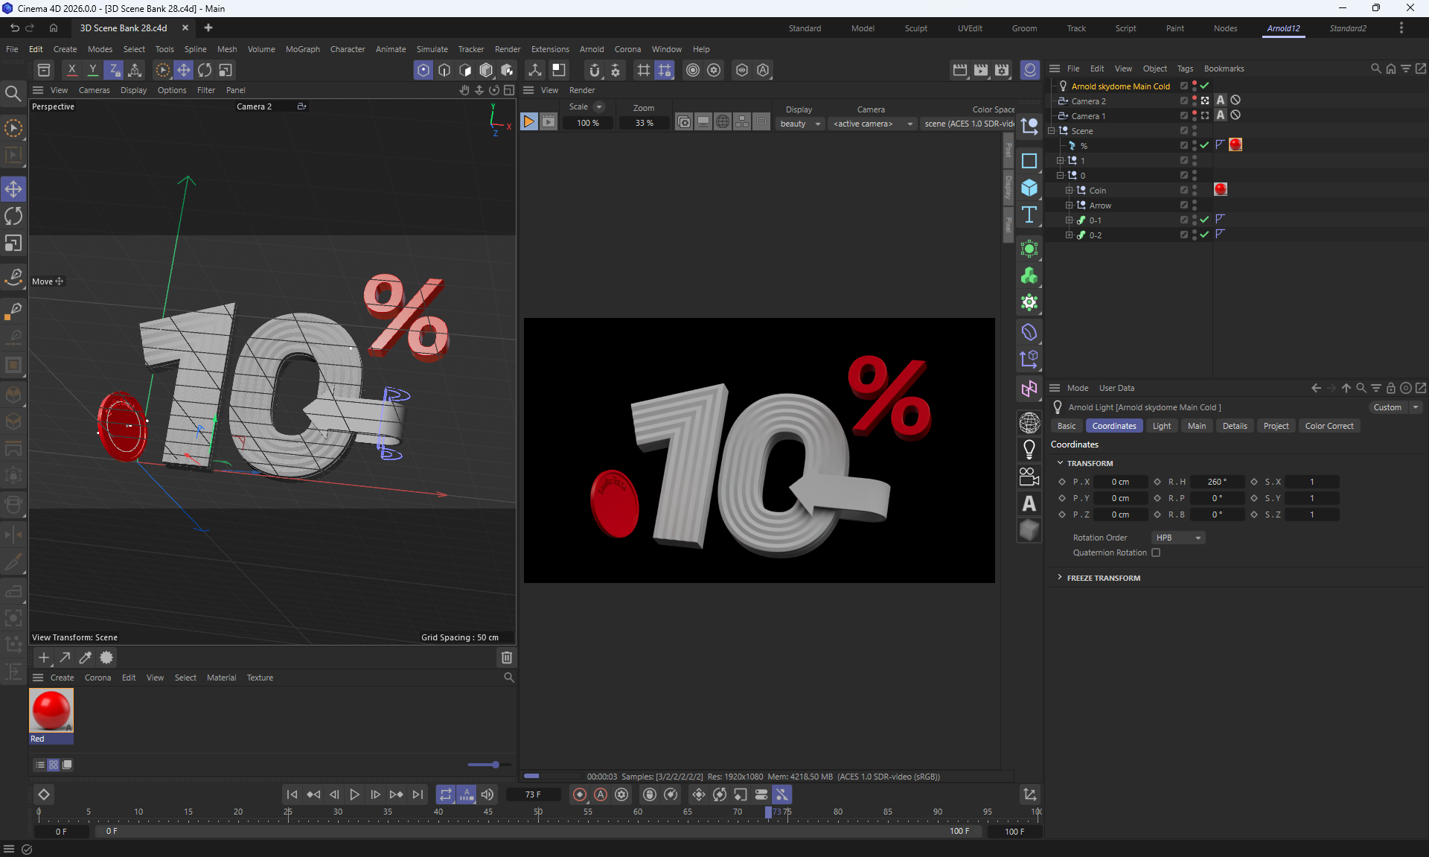This screenshot has width=1429, height=857.
Task: Select the Red material thumbnail
Action: [51, 711]
